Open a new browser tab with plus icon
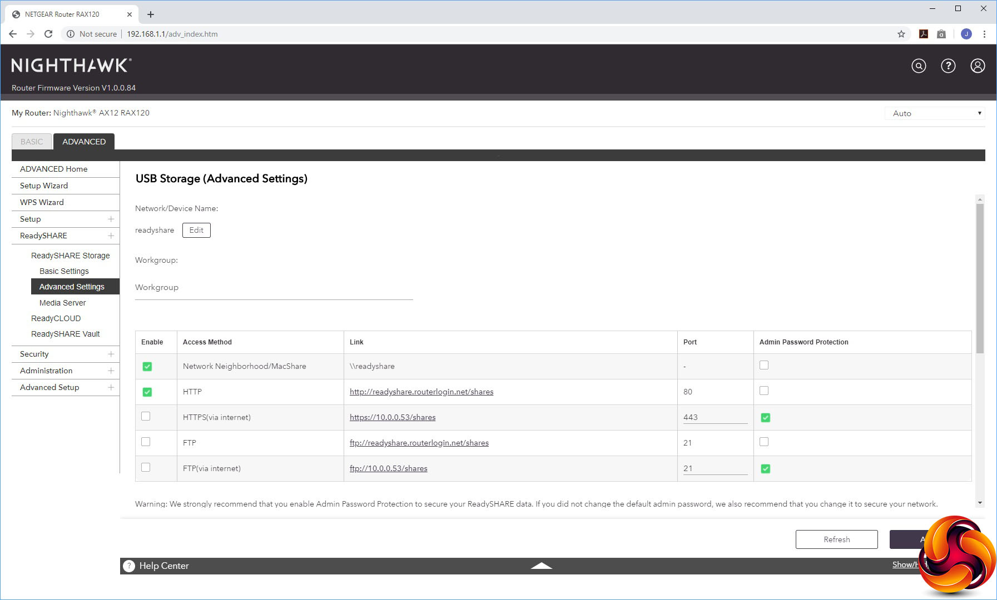This screenshot has width=997, height=600. 151,14
